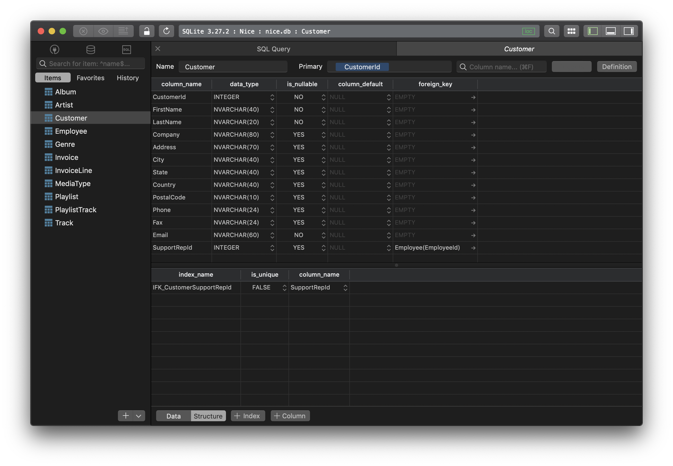This screenshot has width=673, height=466.
Task: Click the Add Index button
Action: click(x=248, y=415)
